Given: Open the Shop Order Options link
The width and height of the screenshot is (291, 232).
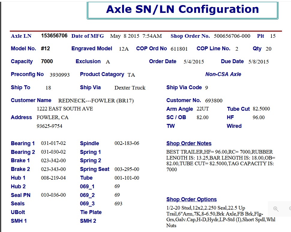Looking at the screenshot, I should tap(191, 199).
